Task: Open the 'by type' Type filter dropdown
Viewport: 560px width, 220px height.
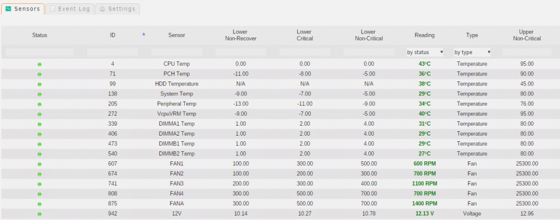Action: tap(472, 52)
